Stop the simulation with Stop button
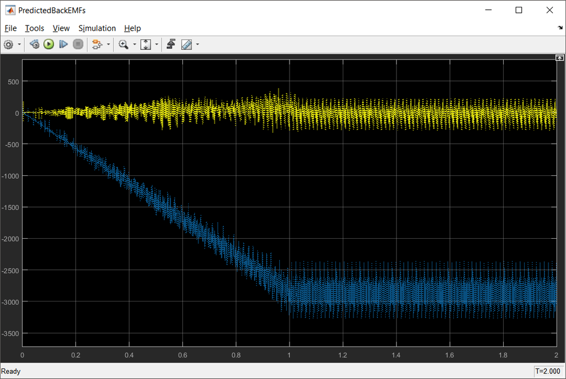 click(x=78, y=44)
